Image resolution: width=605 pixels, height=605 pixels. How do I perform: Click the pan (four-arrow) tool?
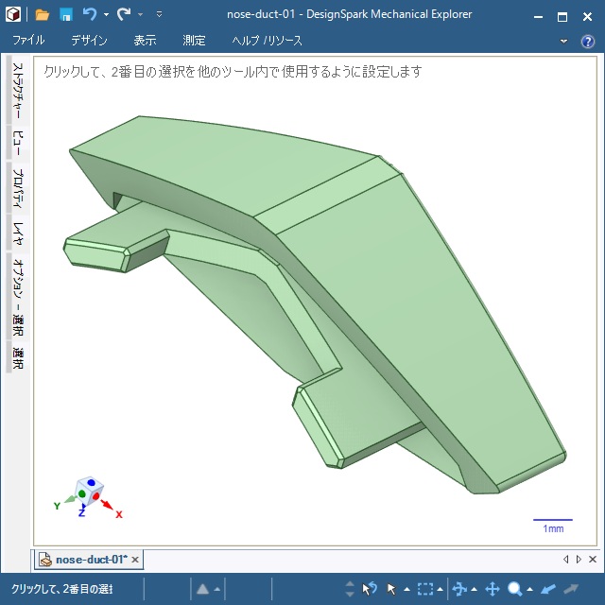tap(492, 589)
